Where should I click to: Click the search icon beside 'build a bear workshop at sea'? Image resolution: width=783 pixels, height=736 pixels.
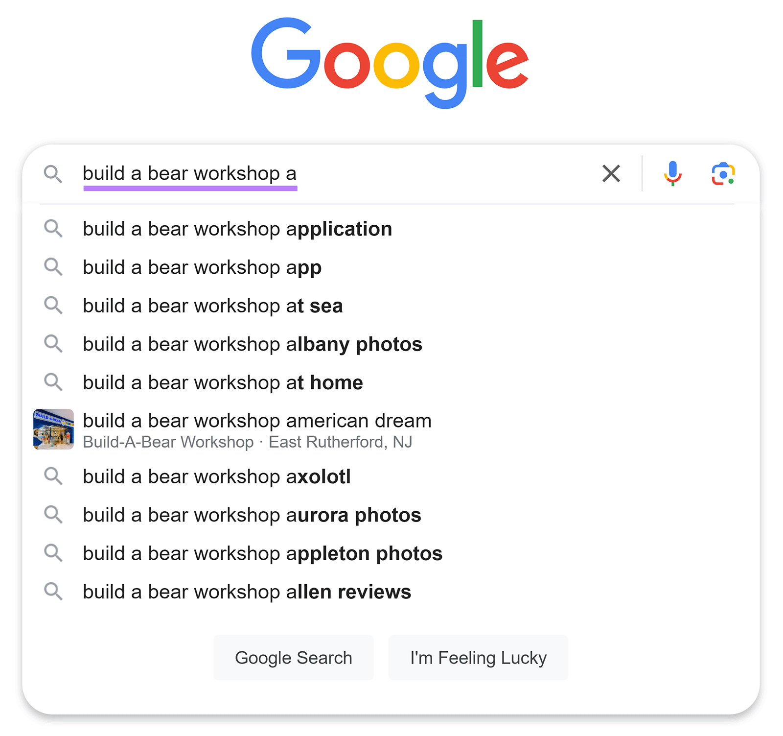[x=54, y=305]
